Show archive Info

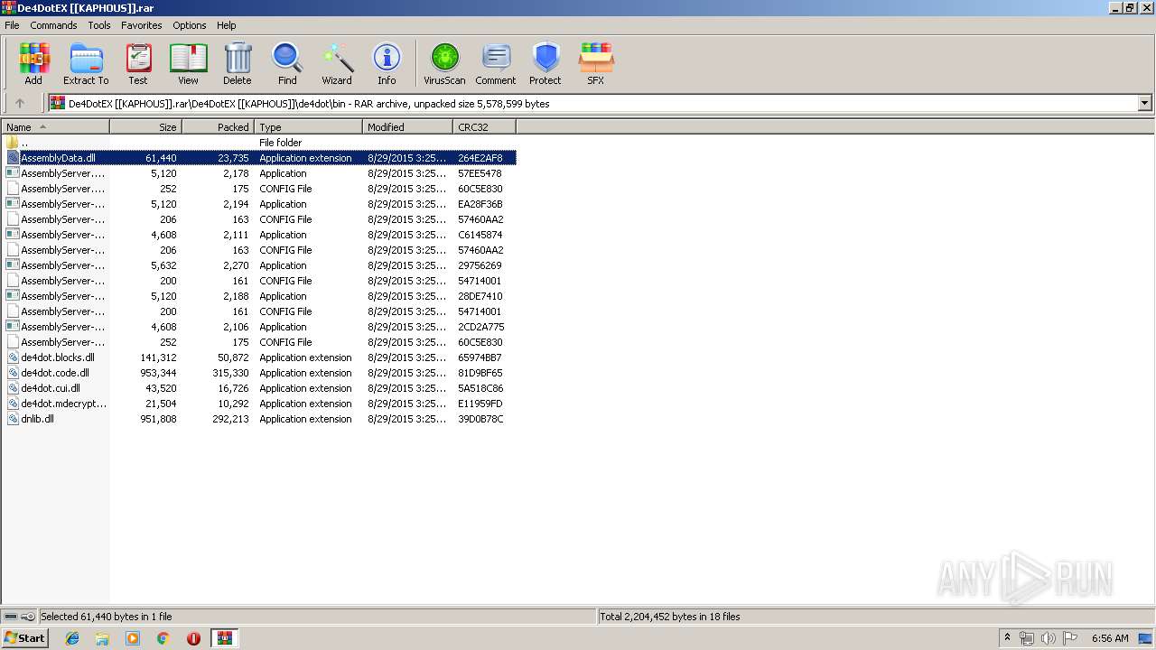pyautogui.click(x=387, y=63)
